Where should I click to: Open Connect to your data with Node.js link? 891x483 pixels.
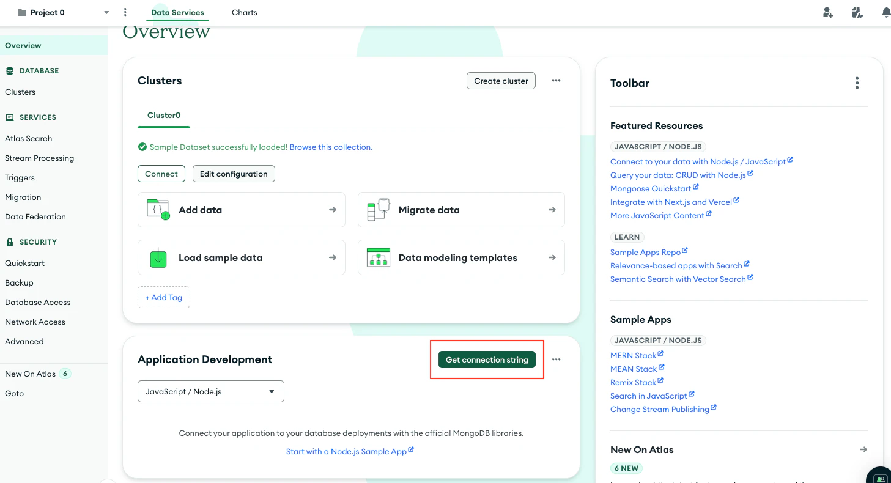(x=701, y=161)
